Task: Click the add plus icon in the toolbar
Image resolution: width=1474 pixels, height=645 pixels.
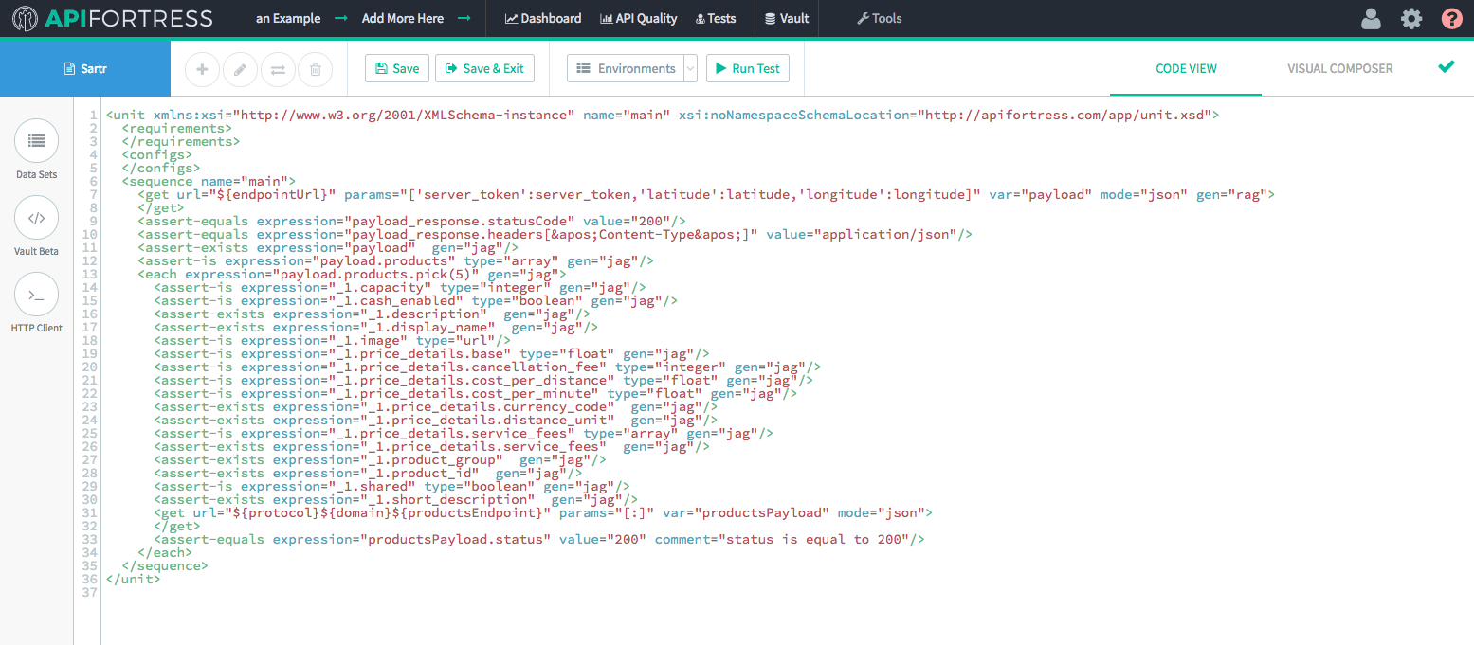Action: [201, 68]
